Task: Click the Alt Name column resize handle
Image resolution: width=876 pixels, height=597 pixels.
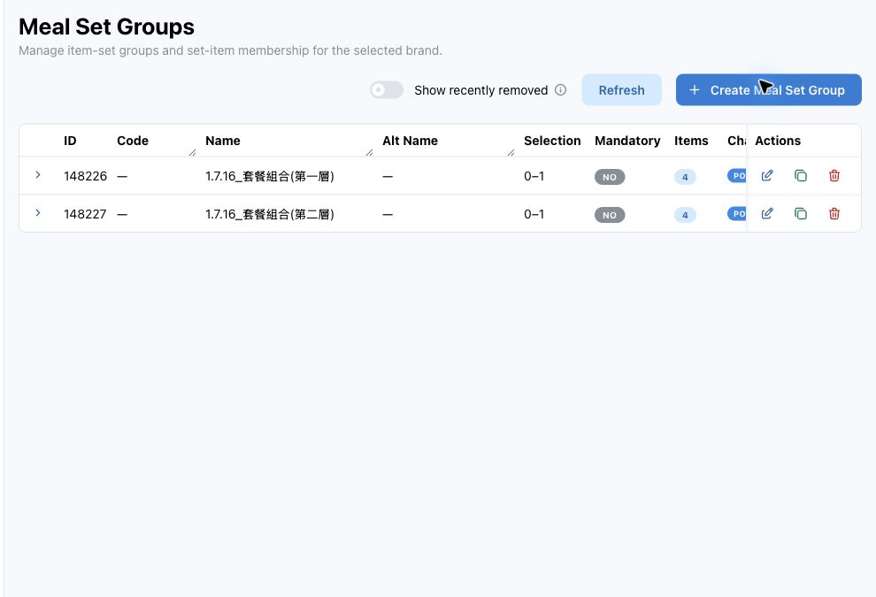Action: [x=511, y=152]
